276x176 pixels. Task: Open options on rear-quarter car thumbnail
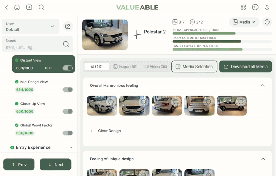click(176, 102)
